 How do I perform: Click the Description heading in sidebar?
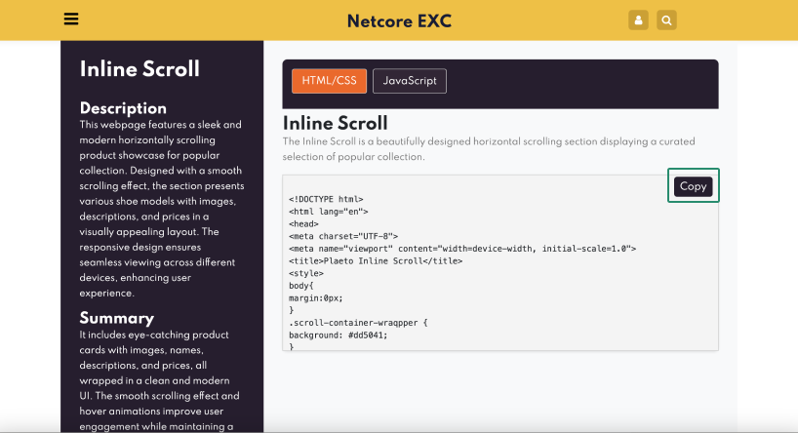[x=123, y=108]
